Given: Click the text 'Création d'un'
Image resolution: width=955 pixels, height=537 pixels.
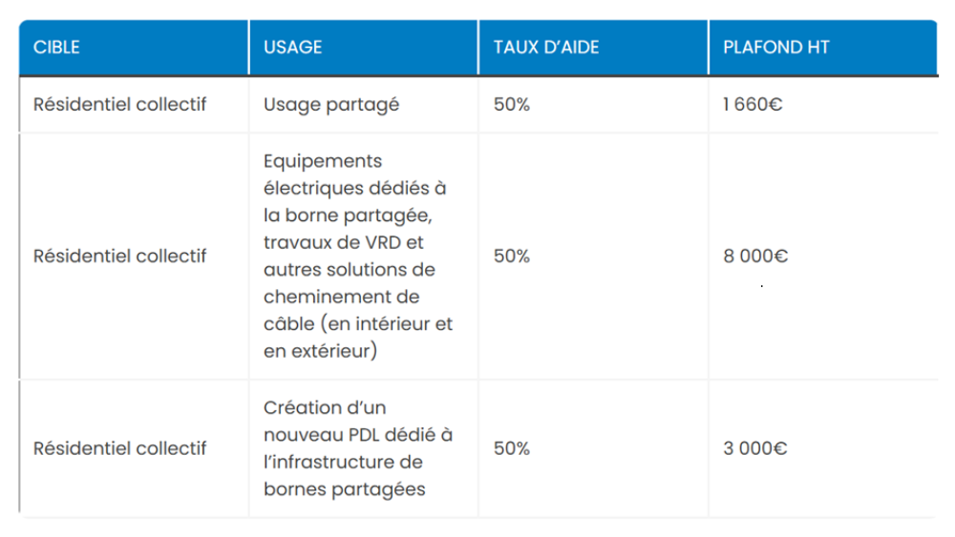Looking at the screenshot, I should [323, 408].
